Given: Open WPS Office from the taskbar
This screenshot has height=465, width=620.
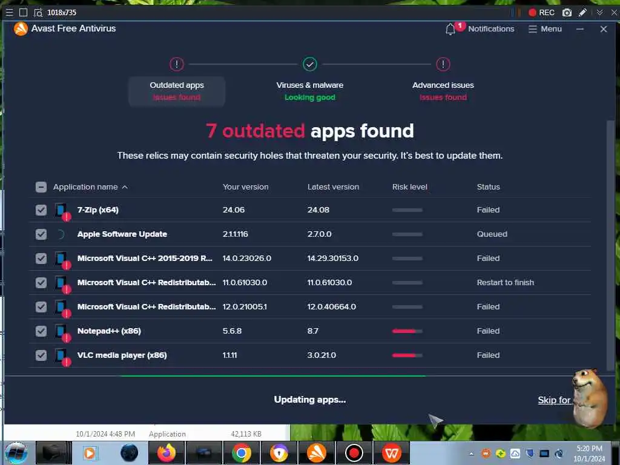Looking at the screenshot, I should (392, 453).
